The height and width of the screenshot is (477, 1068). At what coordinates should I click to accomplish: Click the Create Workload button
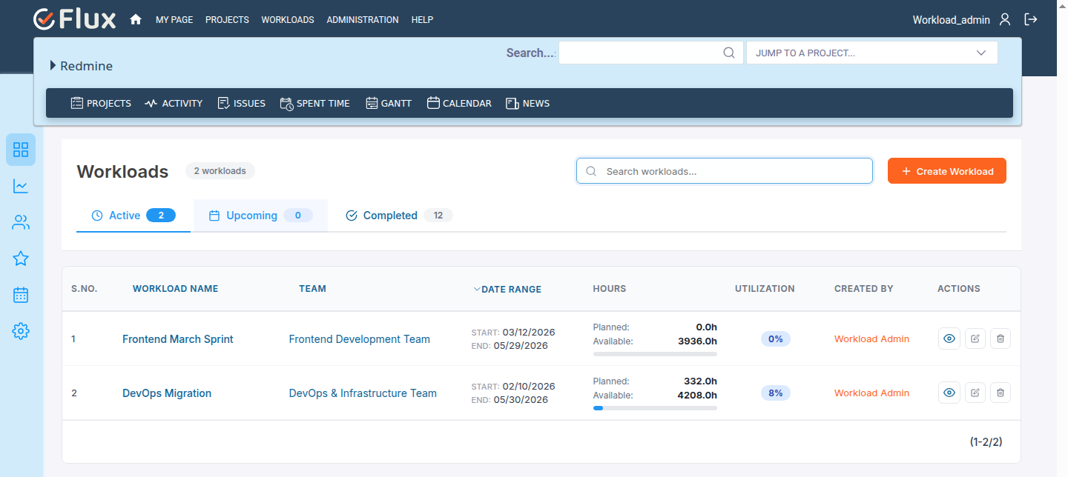[947, 171]
